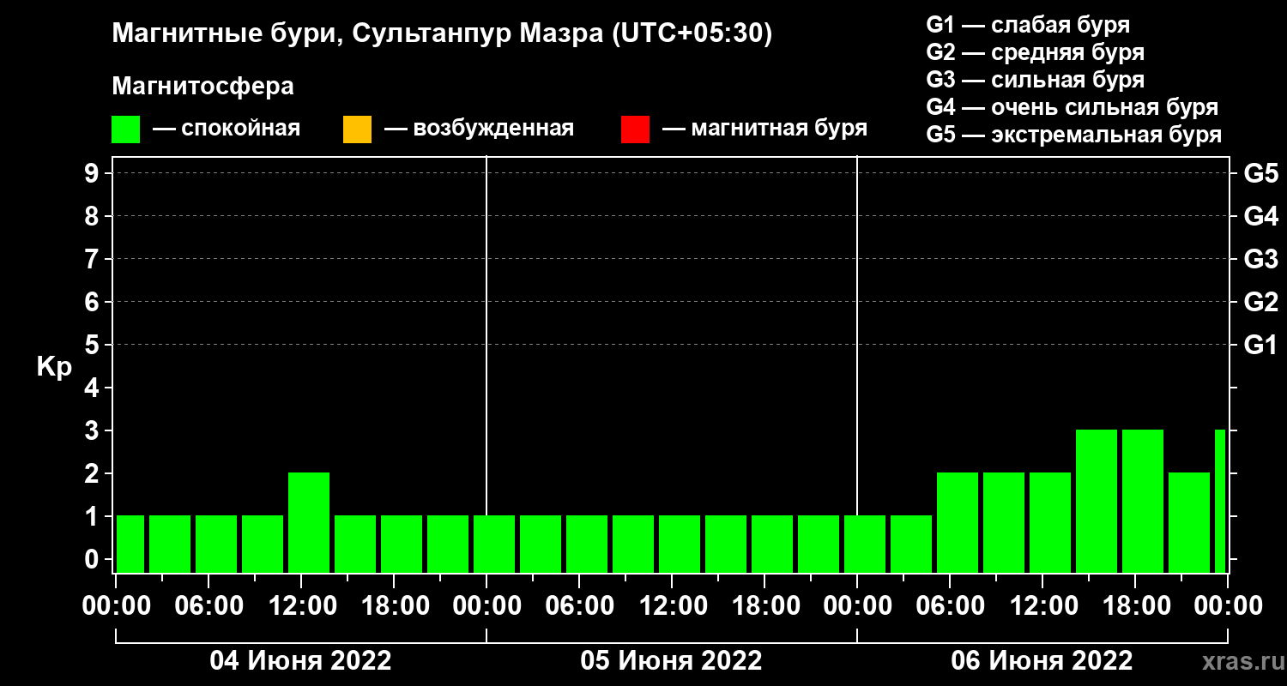Click the 'G4 — очень сильная буря' legend line

pos(1072,107)
